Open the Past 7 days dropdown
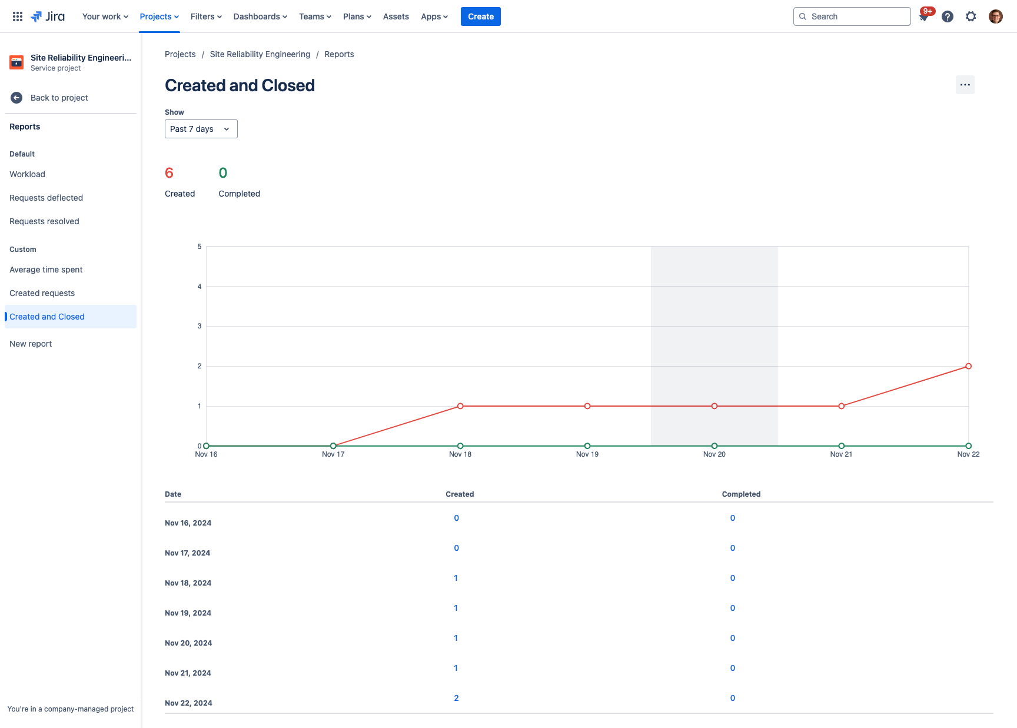Image resolution: width=1017 pixels, height=728 pixels. pos(201,129)
